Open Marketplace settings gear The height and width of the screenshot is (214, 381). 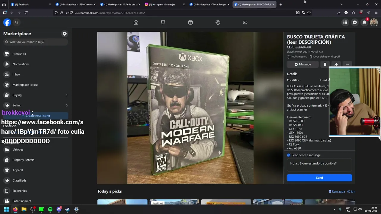pyautogui.click(x=65, y=34)
